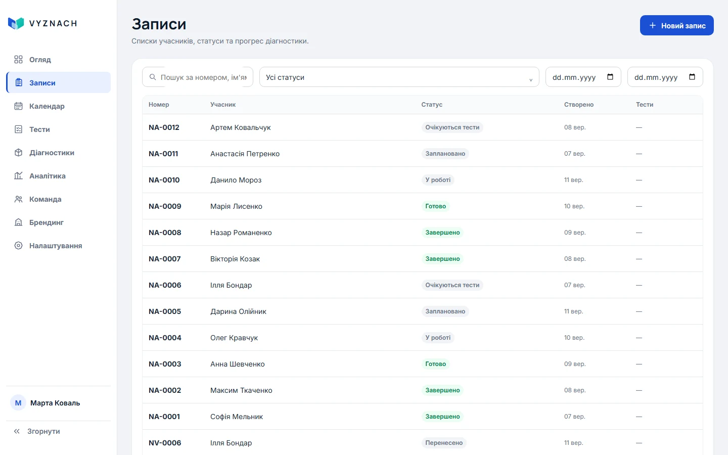Select record number NA-0012
This screenshot has width=728, height=455.
(x=164, y=127)
